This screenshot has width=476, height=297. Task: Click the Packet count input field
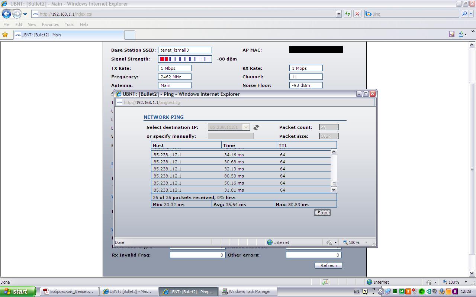click(x=329, y=127)
